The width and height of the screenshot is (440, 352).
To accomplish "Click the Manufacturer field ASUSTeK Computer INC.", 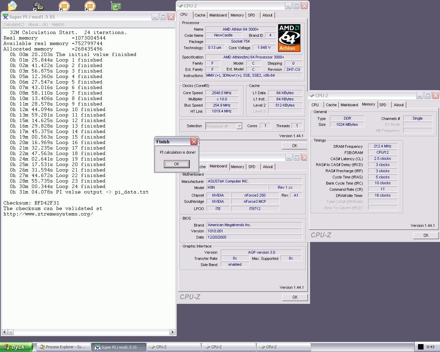I will point(254,181).
